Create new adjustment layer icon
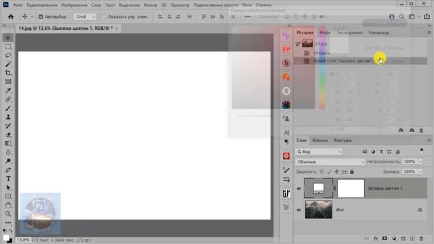 point(394,239)
